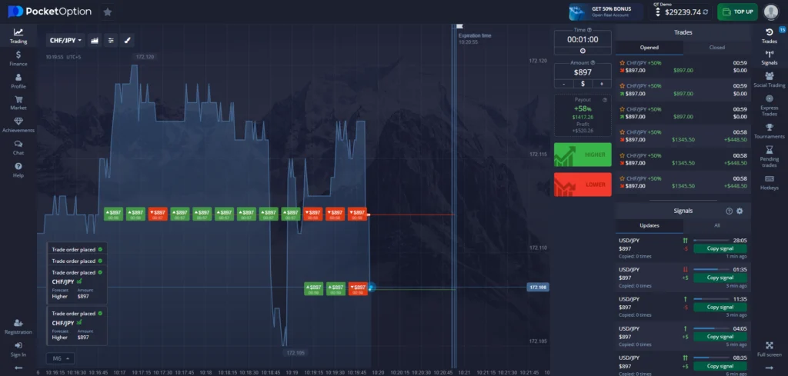Switch to the All signals tab
This screenshot has height=376, width=788.
pos(716,225)
